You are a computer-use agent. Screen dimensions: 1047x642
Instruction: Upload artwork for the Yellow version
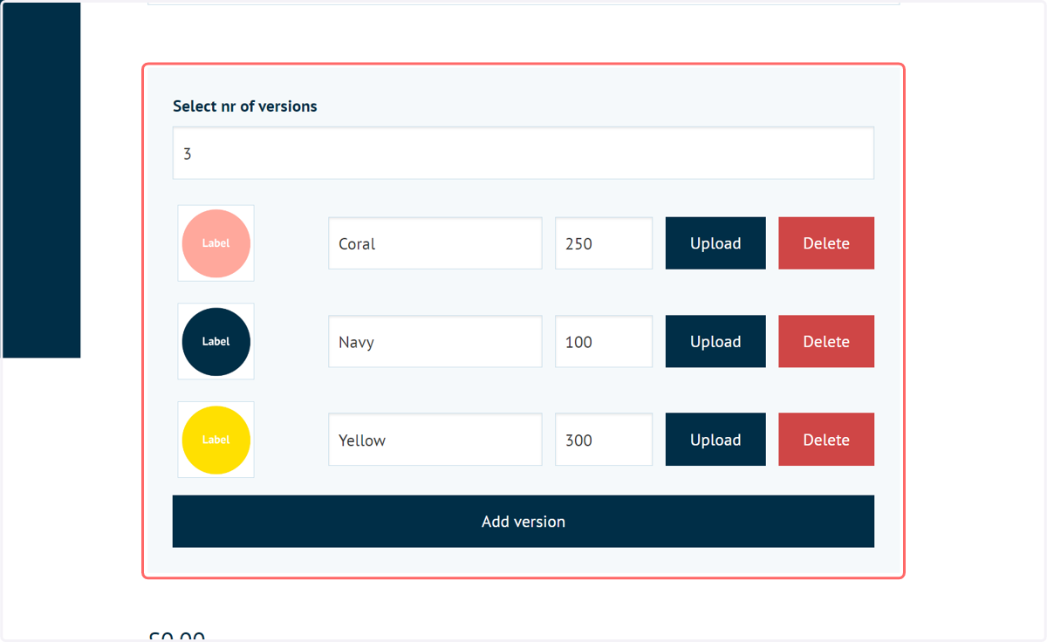click(715, 440)
